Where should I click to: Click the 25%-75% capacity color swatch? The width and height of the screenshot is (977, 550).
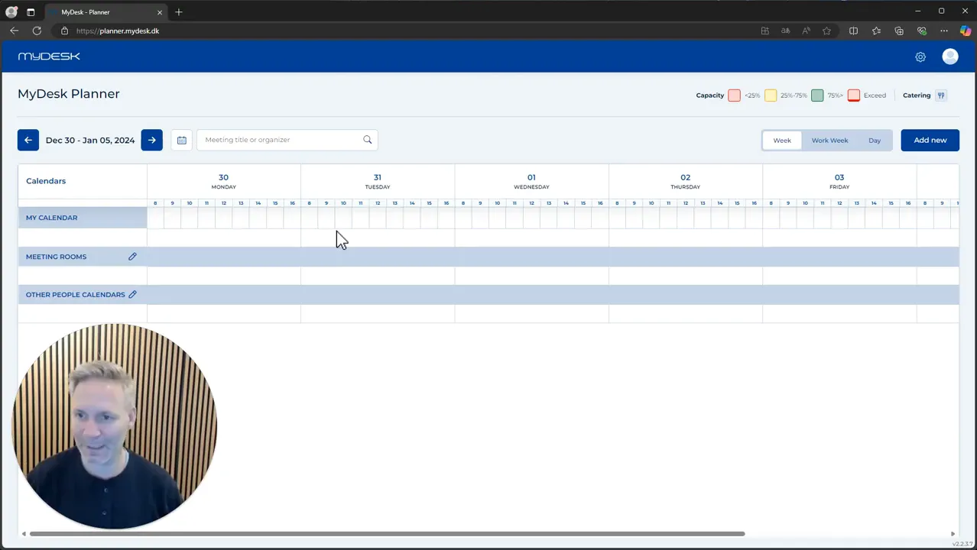(771, 95)
